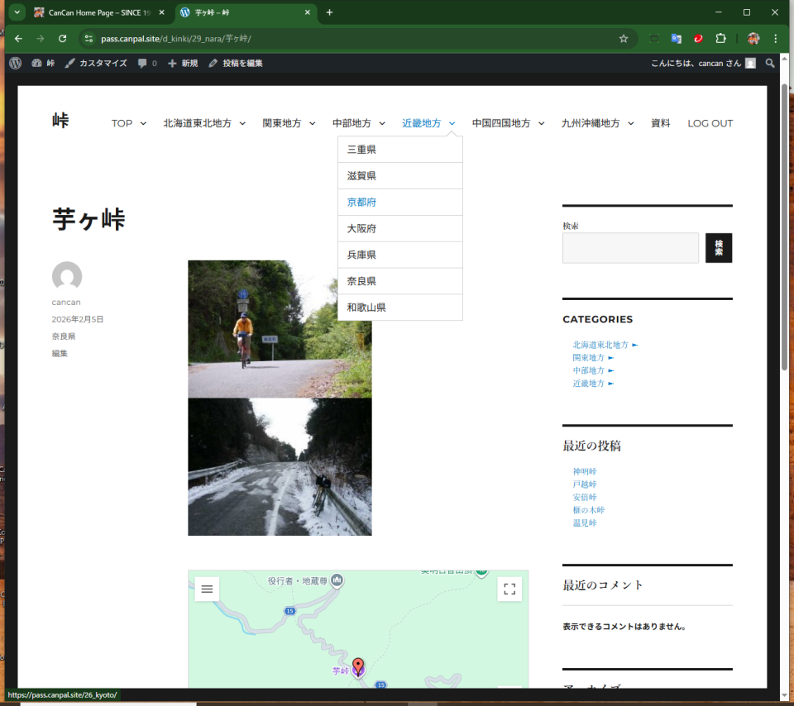Viewport: 794px width, 706px height.
Task: Reload the page with the refresh button
Action: point(62,38)
